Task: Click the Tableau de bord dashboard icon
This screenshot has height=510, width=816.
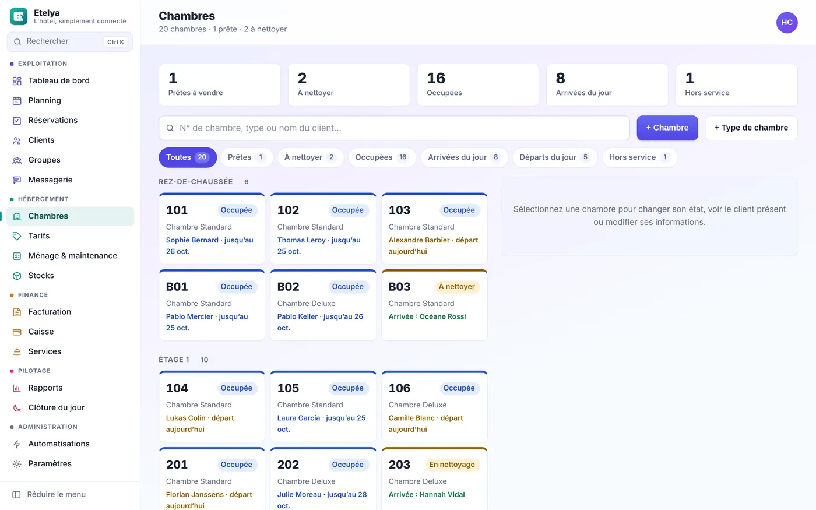Action: pos(17,81)
